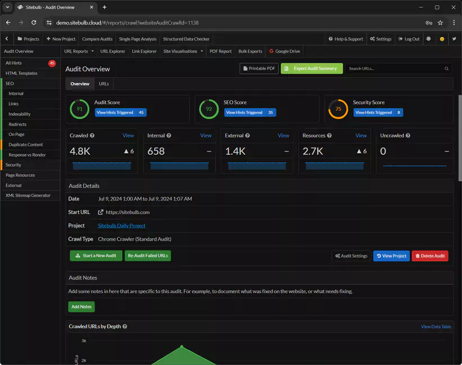Open All Hints in sidebar
Viewport: 462px width, 365px height.
click(30, 63)
